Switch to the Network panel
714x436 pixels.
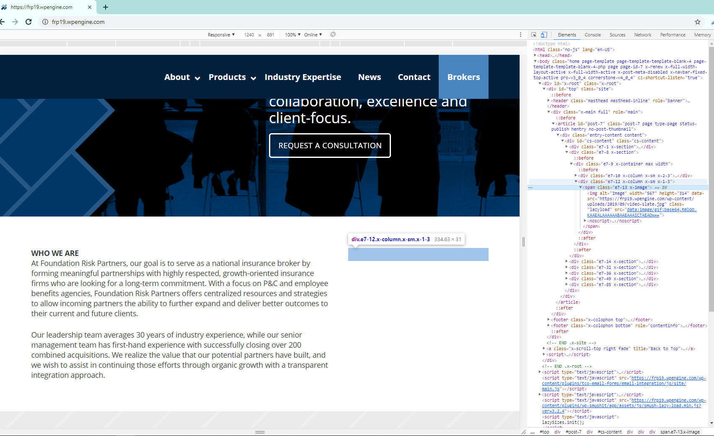643,35
